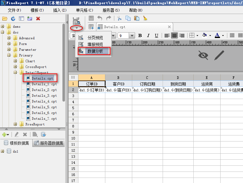
Task: Align cell text left
Action: [167, 35]
